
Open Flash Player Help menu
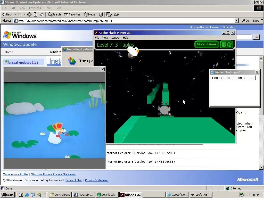tap(126, 38)
